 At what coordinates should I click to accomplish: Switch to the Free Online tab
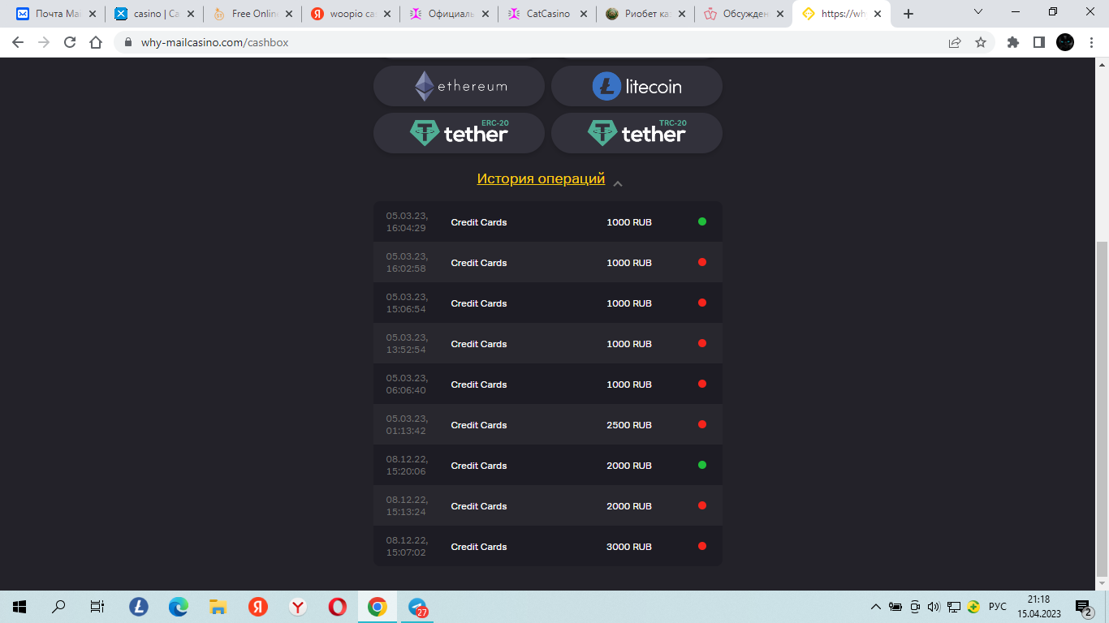[253, 14]
